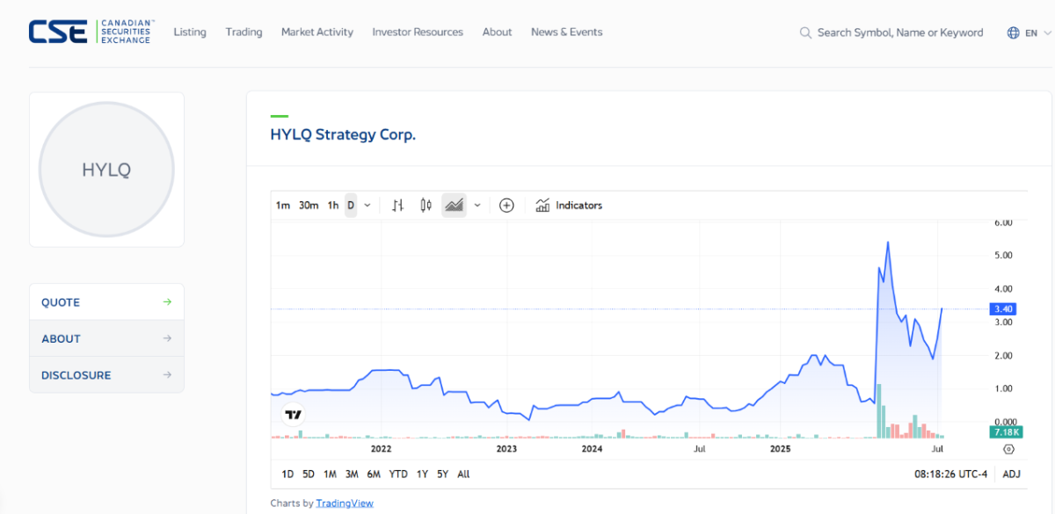The height and width of the screenshot is (514, 1055).
Task: Select the Candles chart style icon
Action: [426, 206]
